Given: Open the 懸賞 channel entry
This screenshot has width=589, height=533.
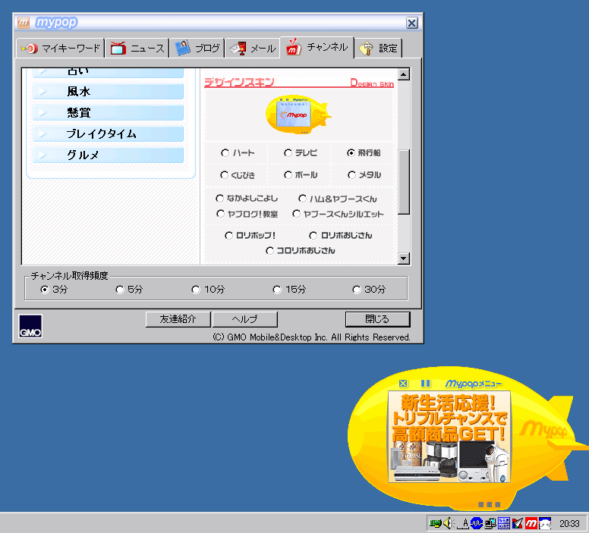Looking at the screenshot, I should (x=109, y=113).
